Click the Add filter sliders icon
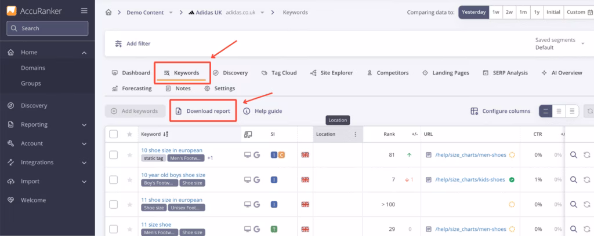The height and width of the screenshot is (236, 594). 118,43
